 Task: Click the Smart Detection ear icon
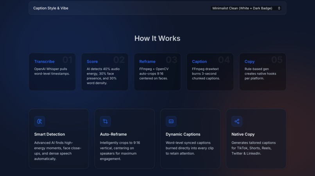[x=39, y=121]
